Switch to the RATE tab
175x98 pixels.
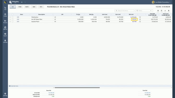tap(27, 7)
